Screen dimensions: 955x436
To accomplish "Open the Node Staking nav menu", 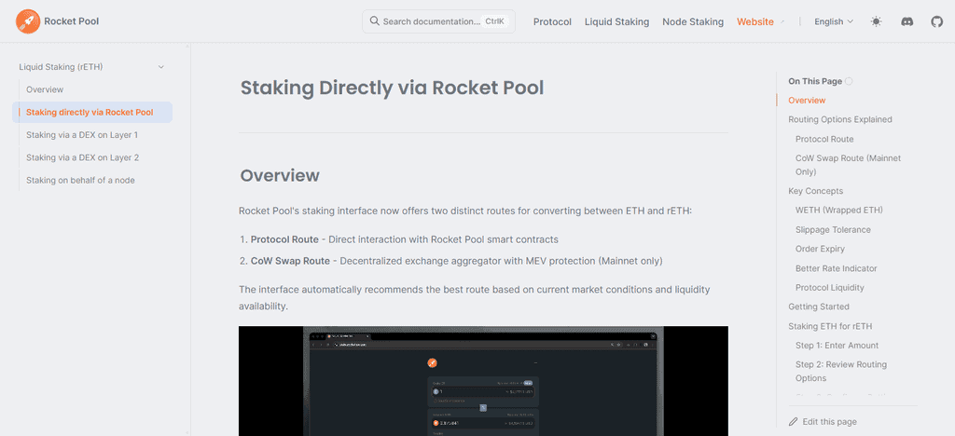I will point(693,21).
